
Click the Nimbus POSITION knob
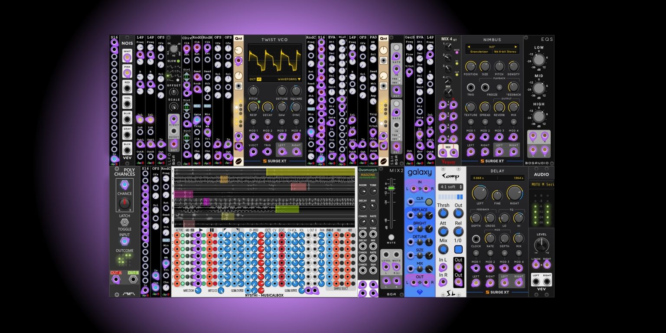pyautogui.click(x=470, y=66)
